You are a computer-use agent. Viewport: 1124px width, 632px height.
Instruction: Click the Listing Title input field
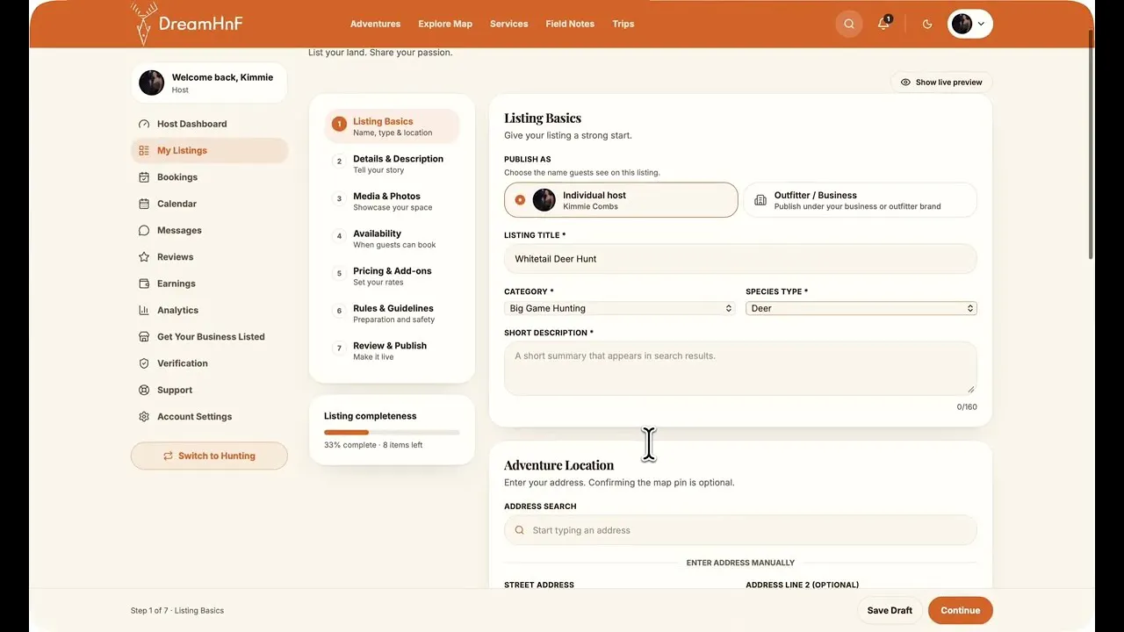coord(740,259)
